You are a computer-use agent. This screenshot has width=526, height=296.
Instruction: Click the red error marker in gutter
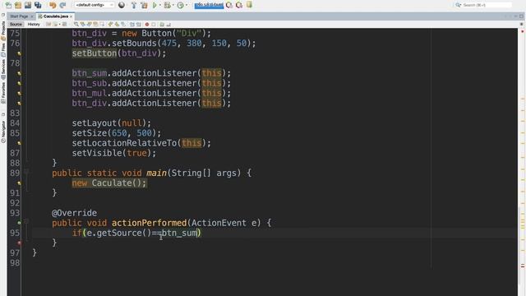click(x=19, y=243)
